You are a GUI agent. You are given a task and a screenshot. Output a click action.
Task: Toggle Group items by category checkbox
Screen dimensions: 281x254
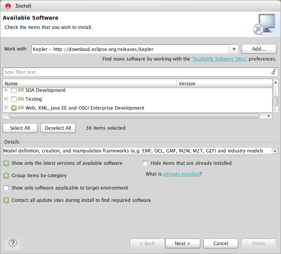click(x=6, y=176)
